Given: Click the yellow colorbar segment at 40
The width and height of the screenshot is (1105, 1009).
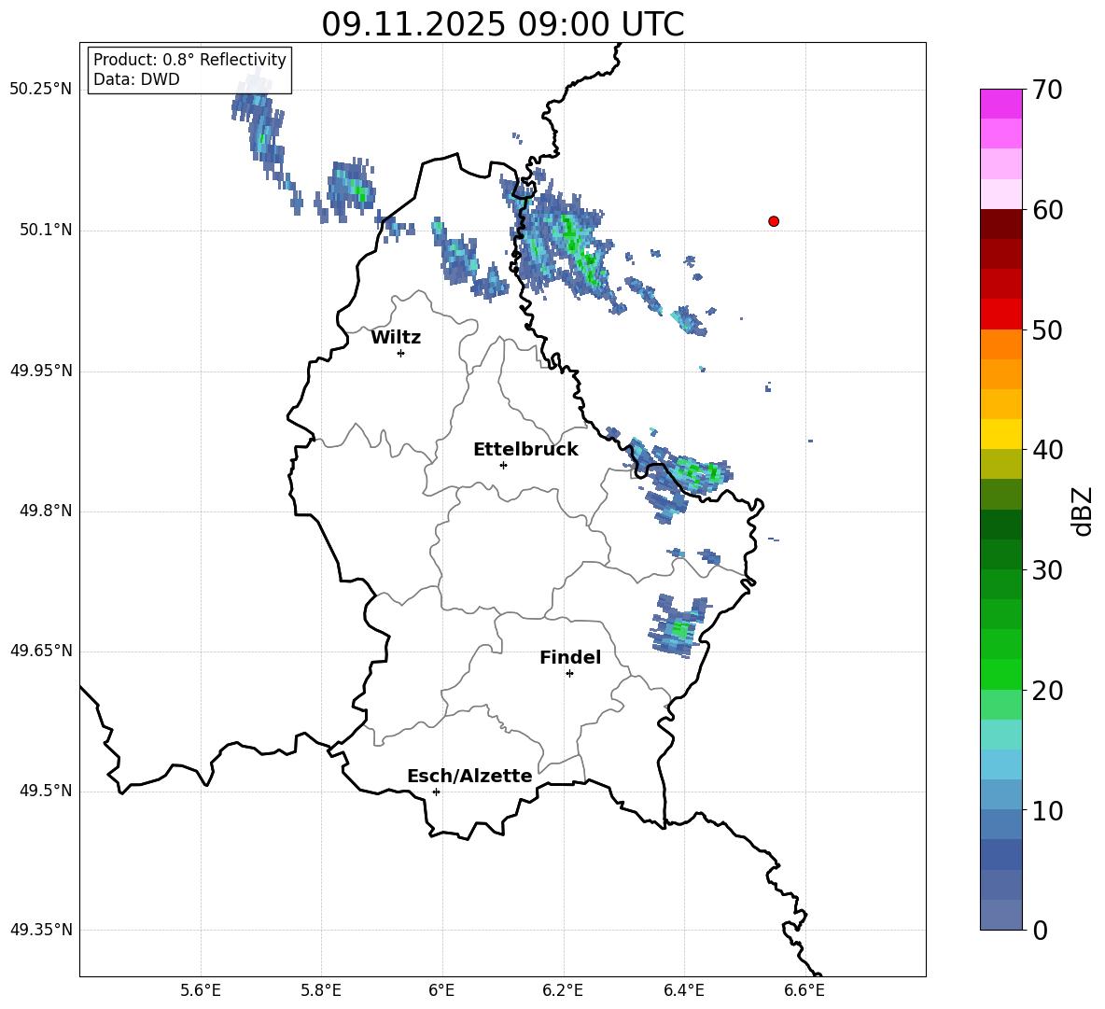Looking at the screenshot, I should pyautogui.click(x=1001, y=434).
